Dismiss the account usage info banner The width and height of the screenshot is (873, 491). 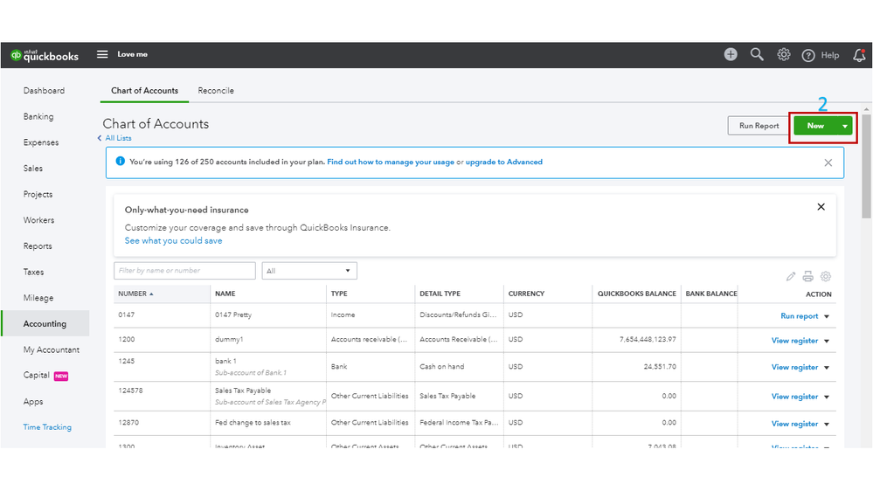pos(828,163)
